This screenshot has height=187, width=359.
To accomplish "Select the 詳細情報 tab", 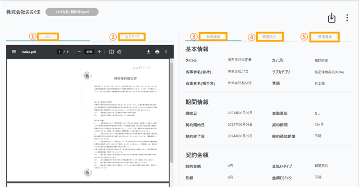I will pos(213,36).
